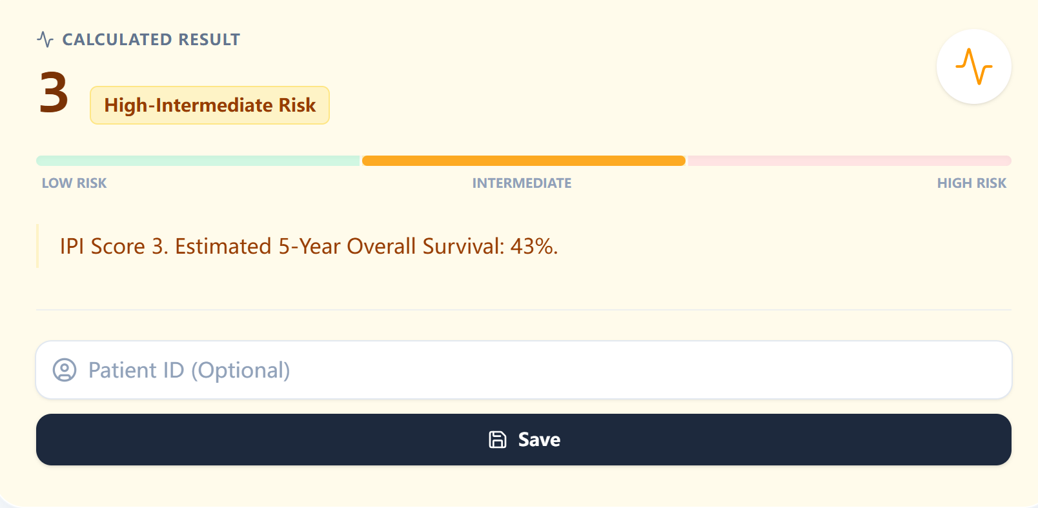Screen dimensions: 1038x508
Task: Click the round orange activity icon
Action: [973, 66]
